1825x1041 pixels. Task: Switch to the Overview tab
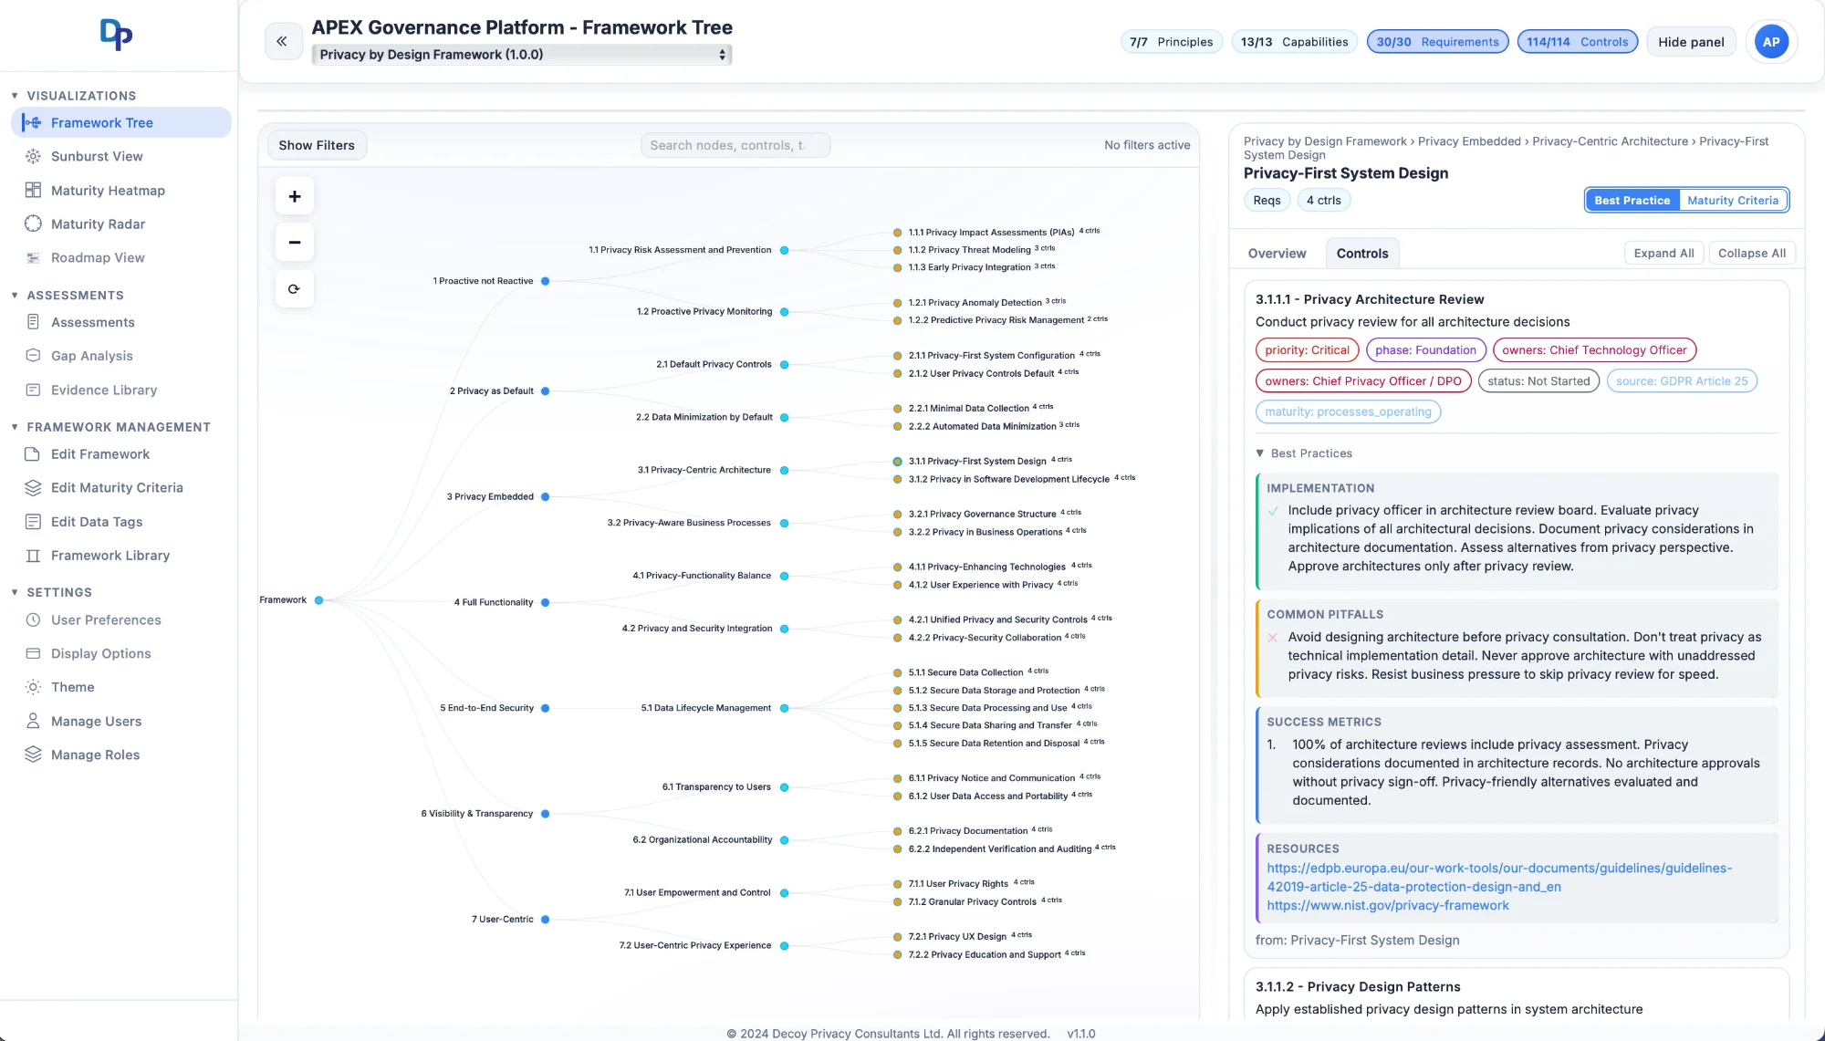[1277, 253]
